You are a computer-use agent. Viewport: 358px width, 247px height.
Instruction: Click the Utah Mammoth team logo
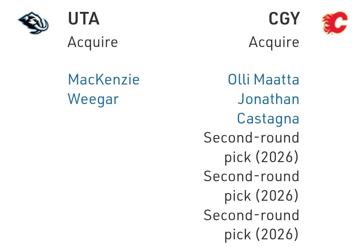coord(34,23)
